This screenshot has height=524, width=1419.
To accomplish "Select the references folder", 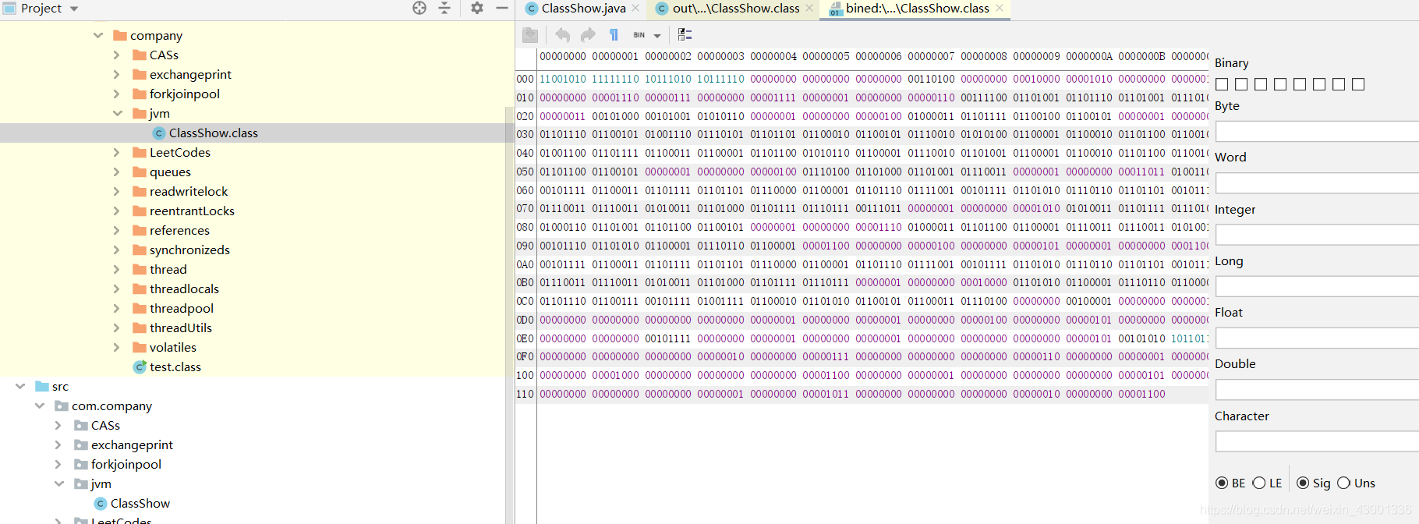I will pyautogui.click(x=179, y=230).
